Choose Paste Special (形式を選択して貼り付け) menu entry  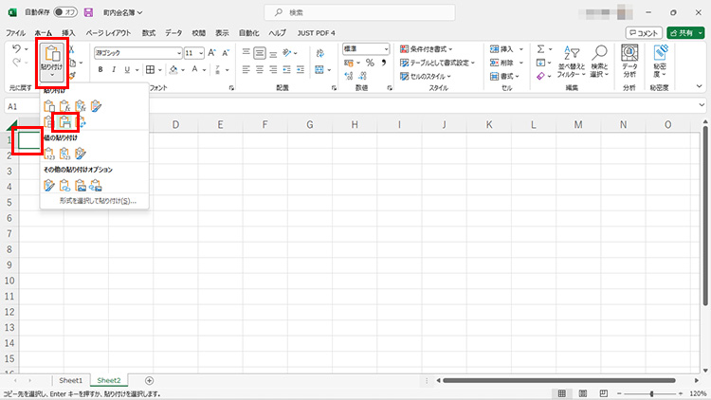98,201
